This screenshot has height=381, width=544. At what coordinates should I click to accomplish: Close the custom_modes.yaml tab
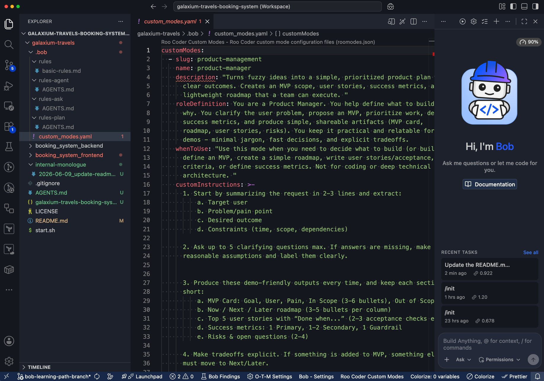[x=207, y=21]
